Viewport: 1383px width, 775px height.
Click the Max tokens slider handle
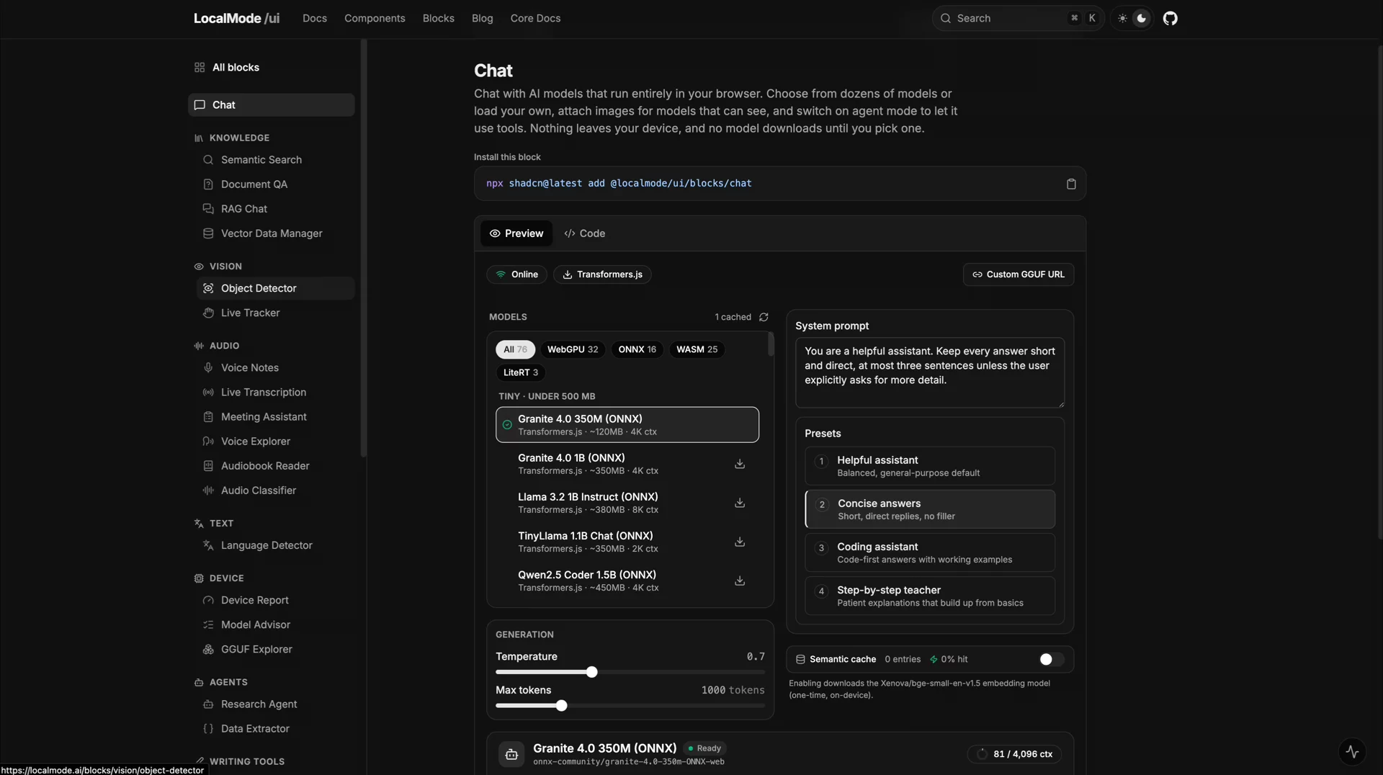point(561,706)
